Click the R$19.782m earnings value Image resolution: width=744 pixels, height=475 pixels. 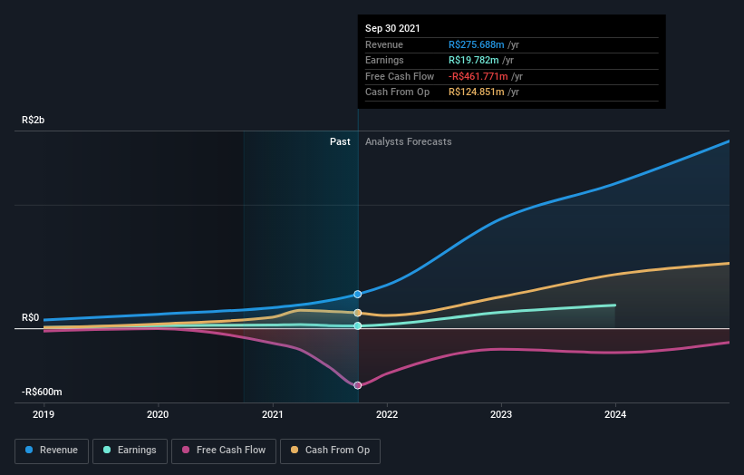point(474,60)
